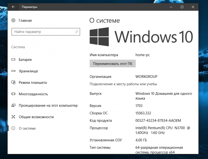Click the storage drive icon beside Хранилище
Viewport: 208px width, 159px height.
click(13, 71)
